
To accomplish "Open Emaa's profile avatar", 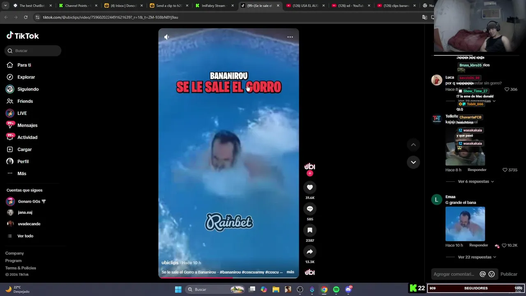I will 436,200.
